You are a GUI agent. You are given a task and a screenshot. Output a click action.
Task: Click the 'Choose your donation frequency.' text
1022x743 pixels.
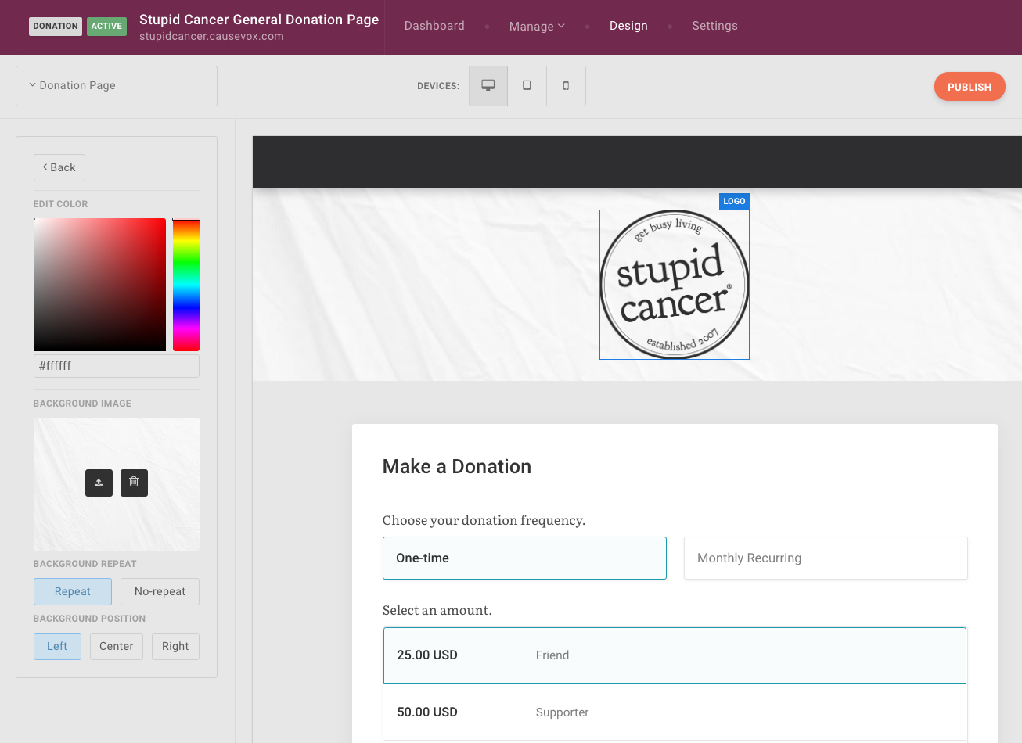click(x=484, y=520)
